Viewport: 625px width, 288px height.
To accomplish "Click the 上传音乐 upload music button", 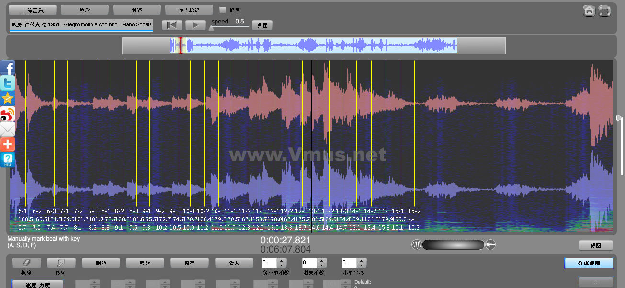I will (x=33, y=10).
